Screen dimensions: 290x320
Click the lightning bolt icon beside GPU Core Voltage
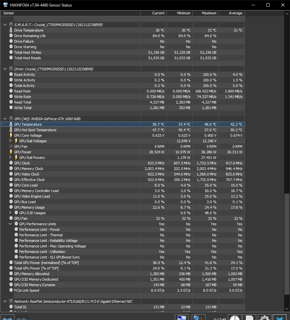tap(11, 135)
